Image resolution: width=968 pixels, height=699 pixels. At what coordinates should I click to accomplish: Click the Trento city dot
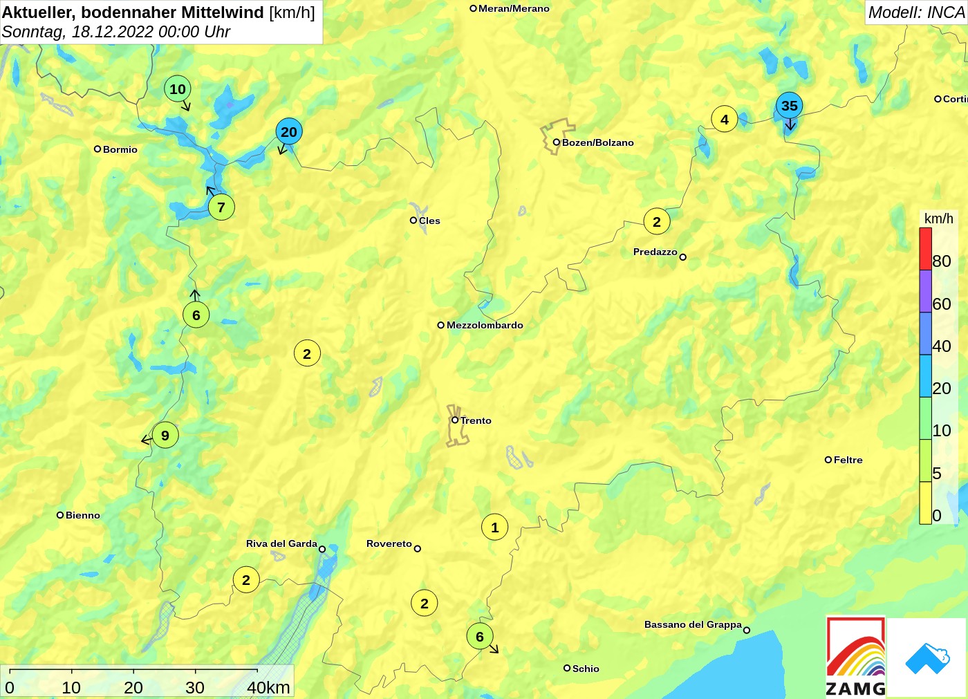[x=455, y=420]
